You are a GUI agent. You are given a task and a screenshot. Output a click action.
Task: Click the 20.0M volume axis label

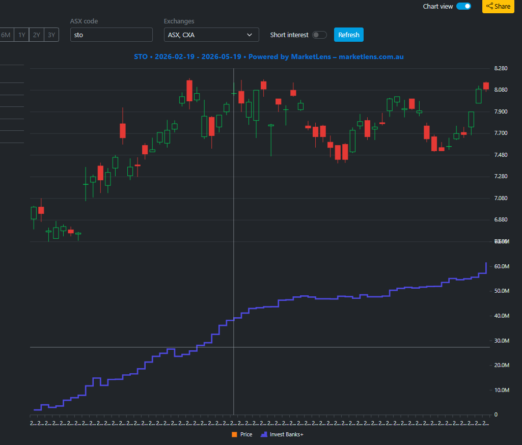[x=502, y=365]
